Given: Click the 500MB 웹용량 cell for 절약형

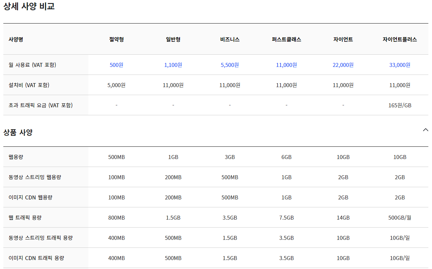Looking at the screenshot, I should click(117, 157).
